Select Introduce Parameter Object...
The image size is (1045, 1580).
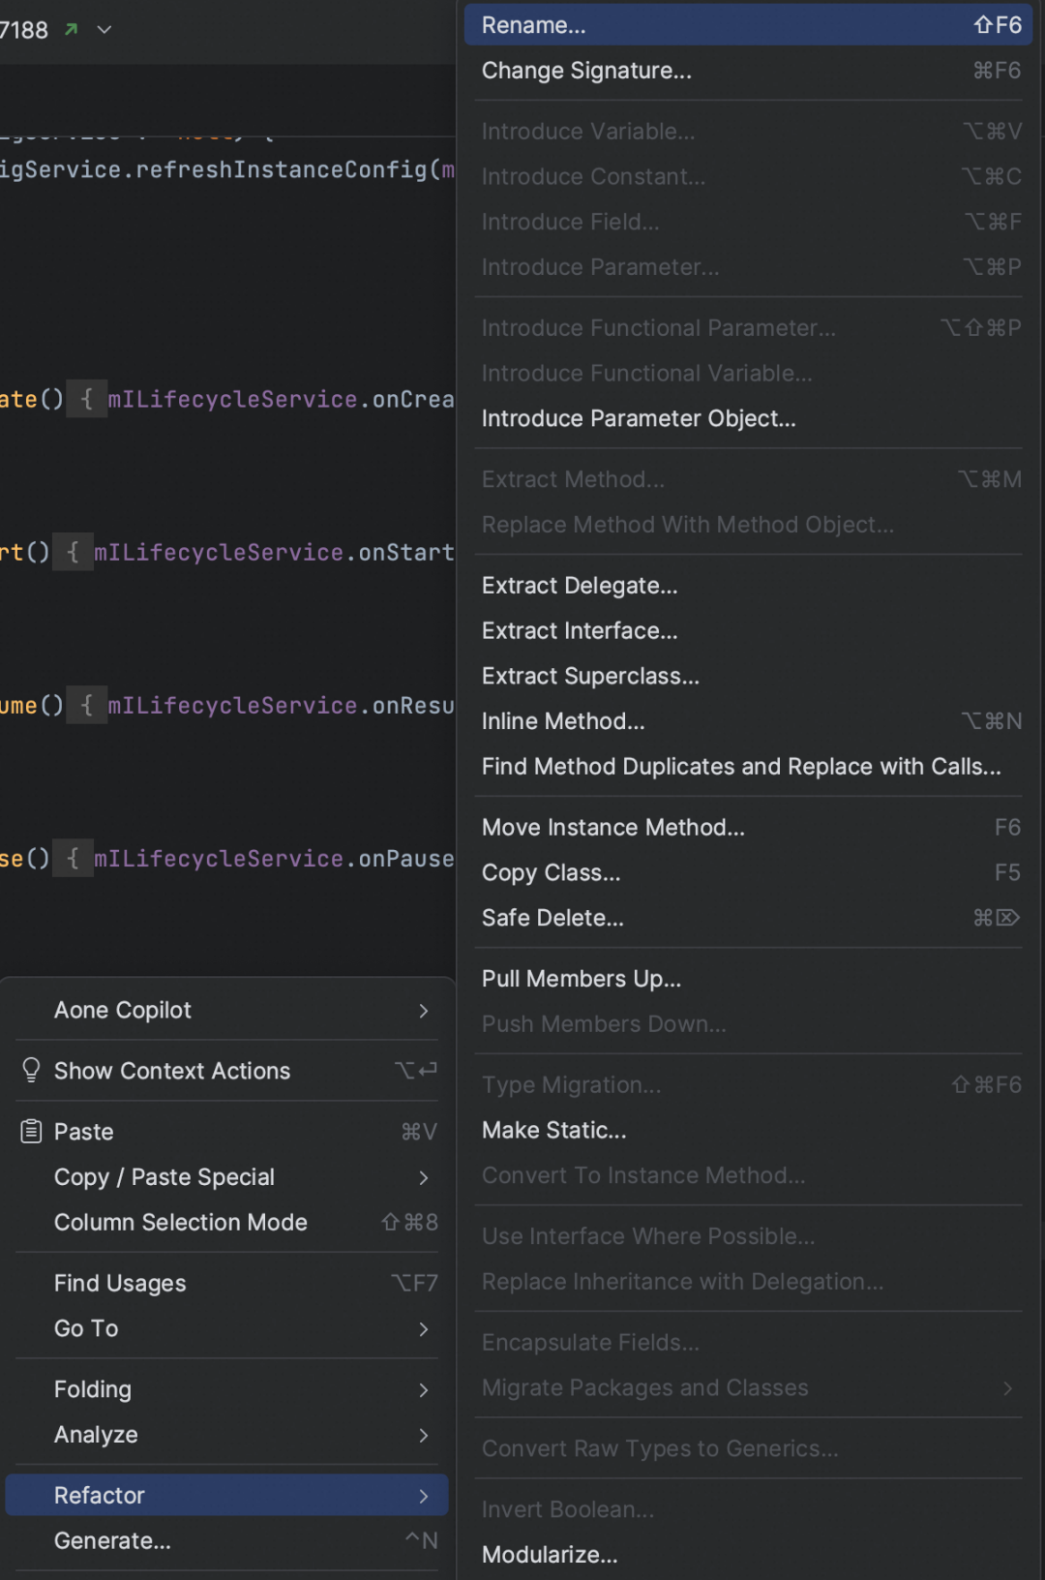coord(748,418)
